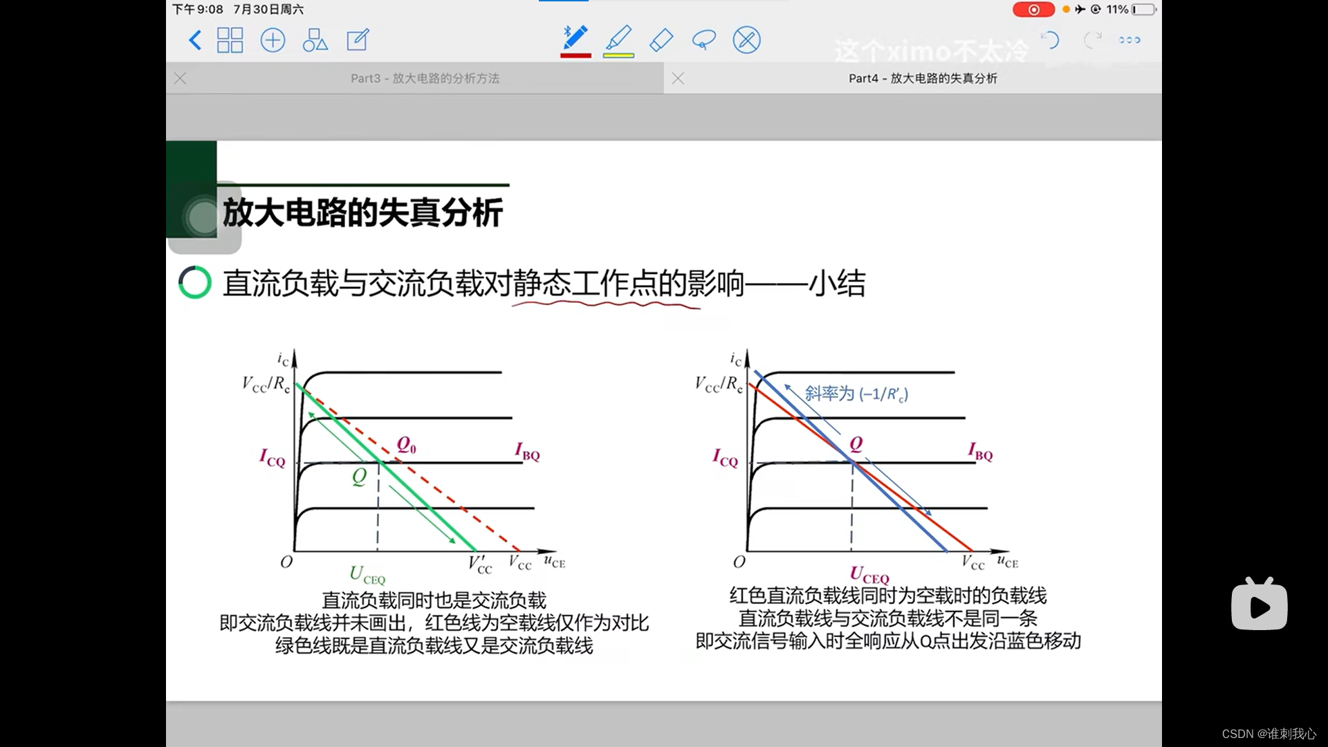Tap the red screen recording indicator
Screen dimensions: 1328x747
pyautogui.click(x=1033, y=10)
